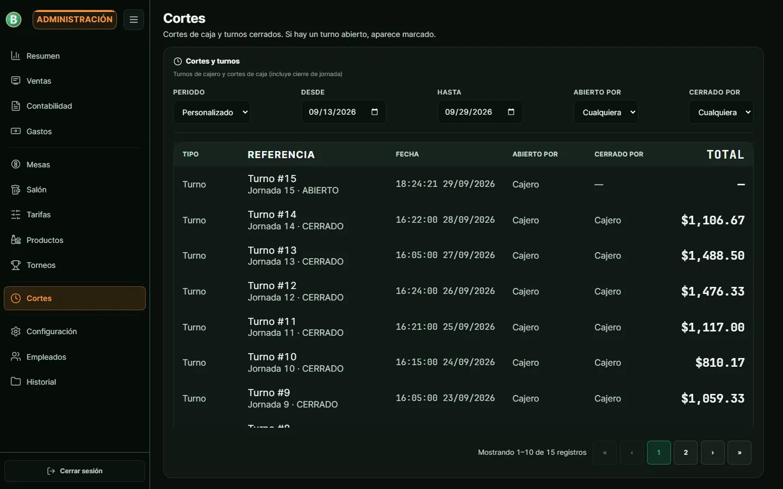The width and height of the screenshot is (783, 489).
Task: Navigate to Historial
Action: [74, 382]
